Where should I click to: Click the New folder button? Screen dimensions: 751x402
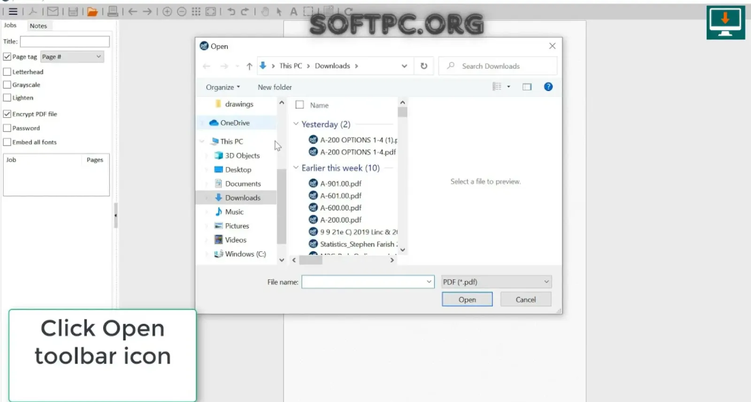pyautogui.click(x=275, y=87)
